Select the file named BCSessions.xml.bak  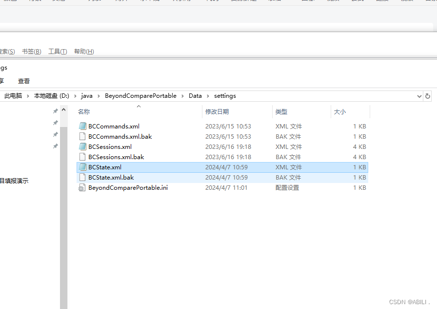(116, 157)
